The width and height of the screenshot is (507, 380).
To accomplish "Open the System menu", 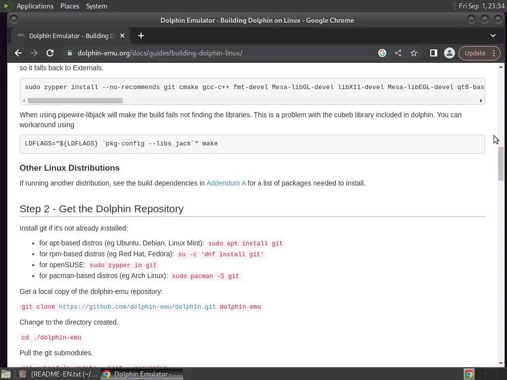I will (97, 6).
